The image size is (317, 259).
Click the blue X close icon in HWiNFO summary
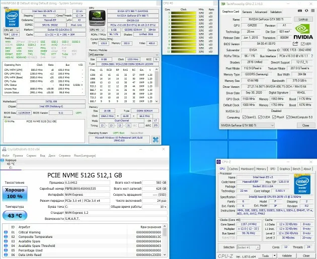[155, 140]
